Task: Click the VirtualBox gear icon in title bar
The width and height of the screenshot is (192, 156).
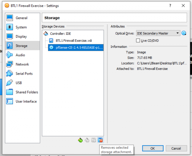Action: (x=7, y=6)
